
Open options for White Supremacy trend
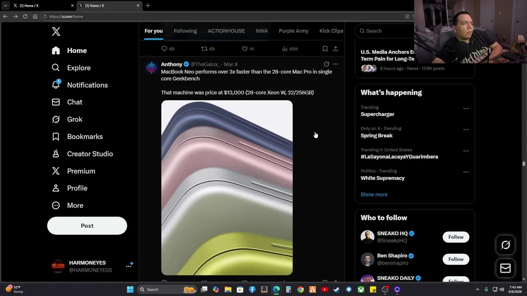[x=466, y=172]
